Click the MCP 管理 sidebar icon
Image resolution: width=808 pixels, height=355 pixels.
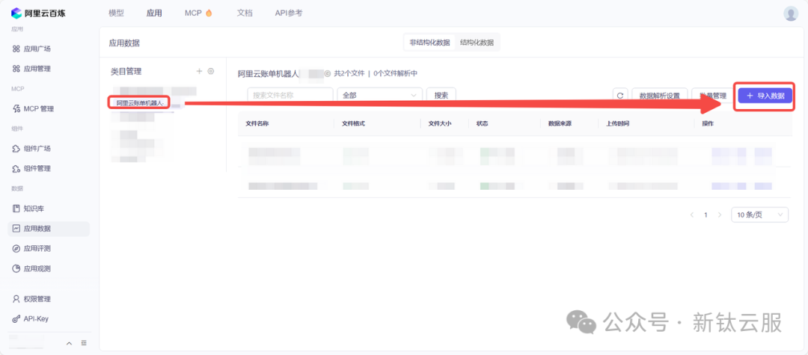(x=16, y=108)
